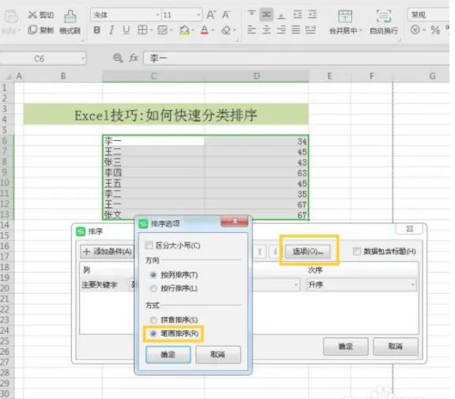
Task: Click the decrease indent icon
Action: pos(298,14)
